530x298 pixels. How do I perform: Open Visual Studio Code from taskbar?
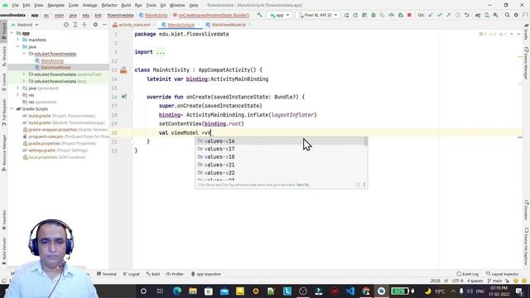(350, 291)
